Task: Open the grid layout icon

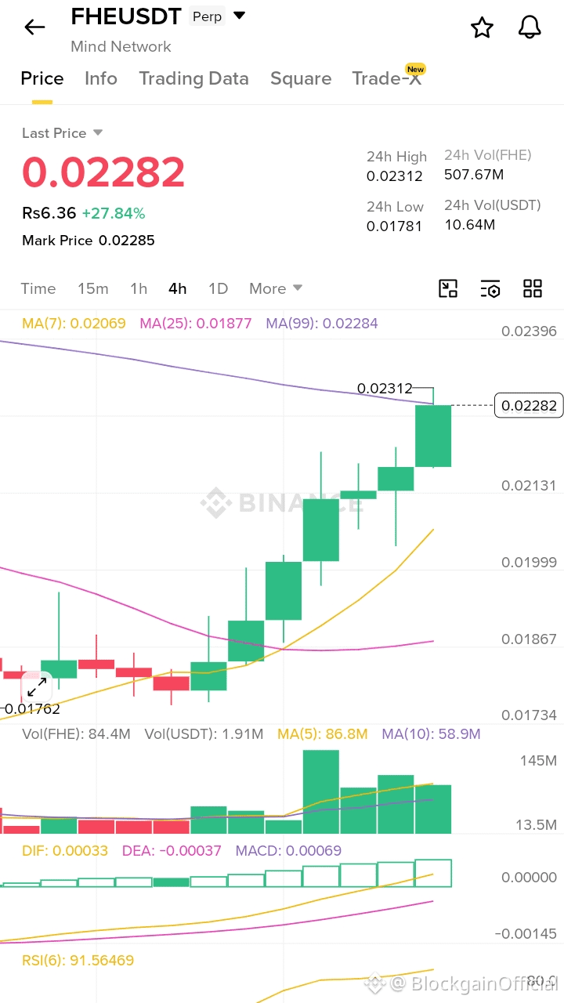Action: pyautogui.click(x=533, y=288)
